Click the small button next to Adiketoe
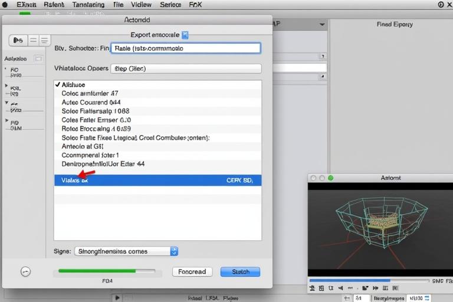The height and width of the screenshot is (302, 453). click(38, 58)
